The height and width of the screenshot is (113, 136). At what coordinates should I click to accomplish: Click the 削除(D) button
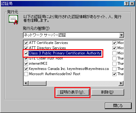[x=108, y=92]
